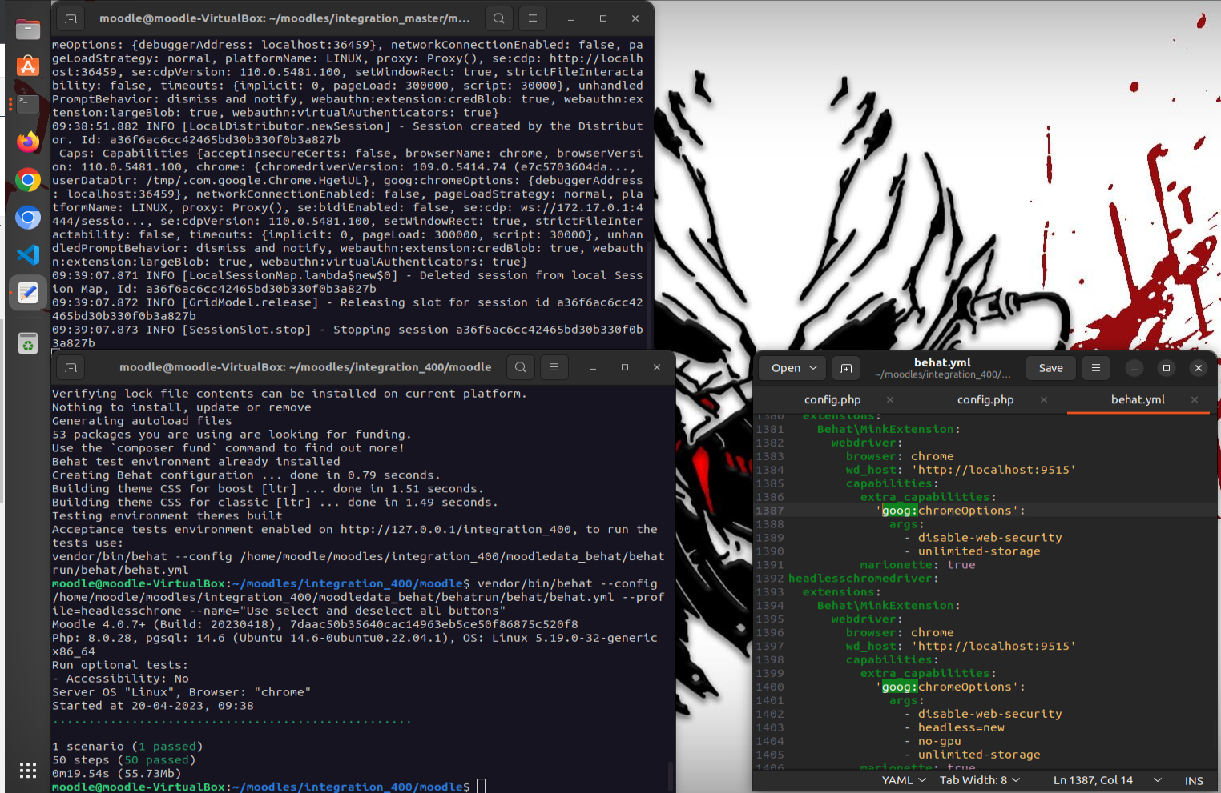The height and width of the screenshot is (793, 1221).
Task: Open the text editor hamburger menu
Action: [x=1096, y=368]
